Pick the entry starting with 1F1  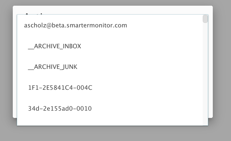tap(60, 88)
